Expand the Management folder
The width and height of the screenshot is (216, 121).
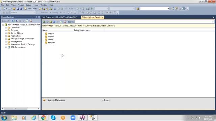pos(6,42)
